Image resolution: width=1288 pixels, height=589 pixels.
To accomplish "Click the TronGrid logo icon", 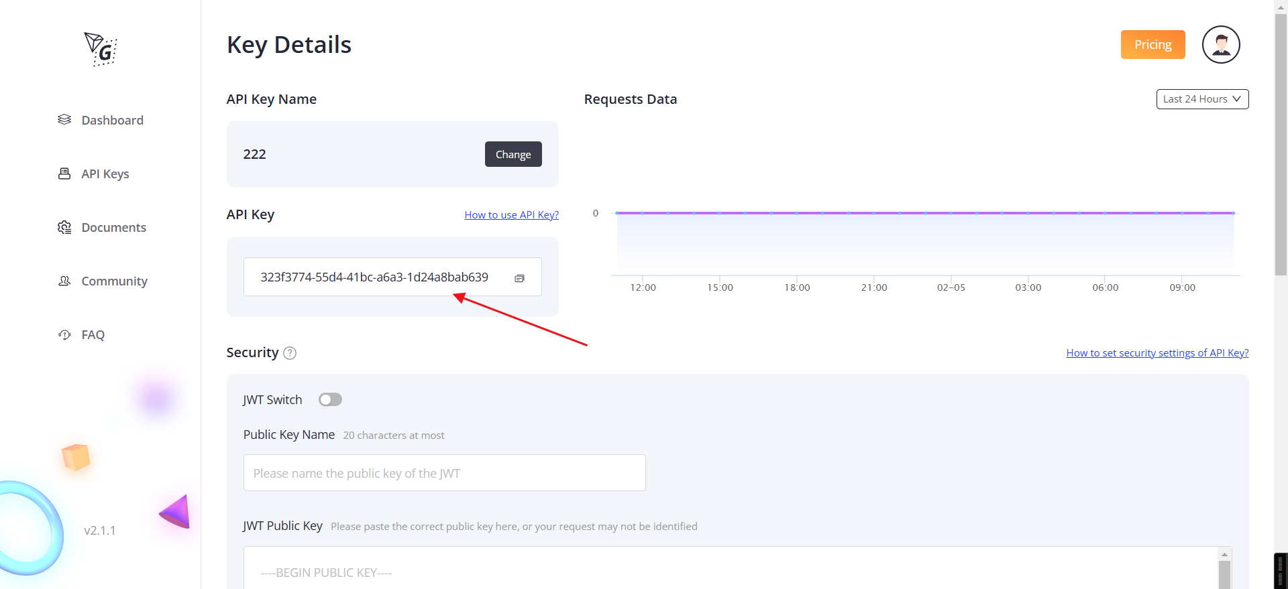I will click(x=101, y=49).
